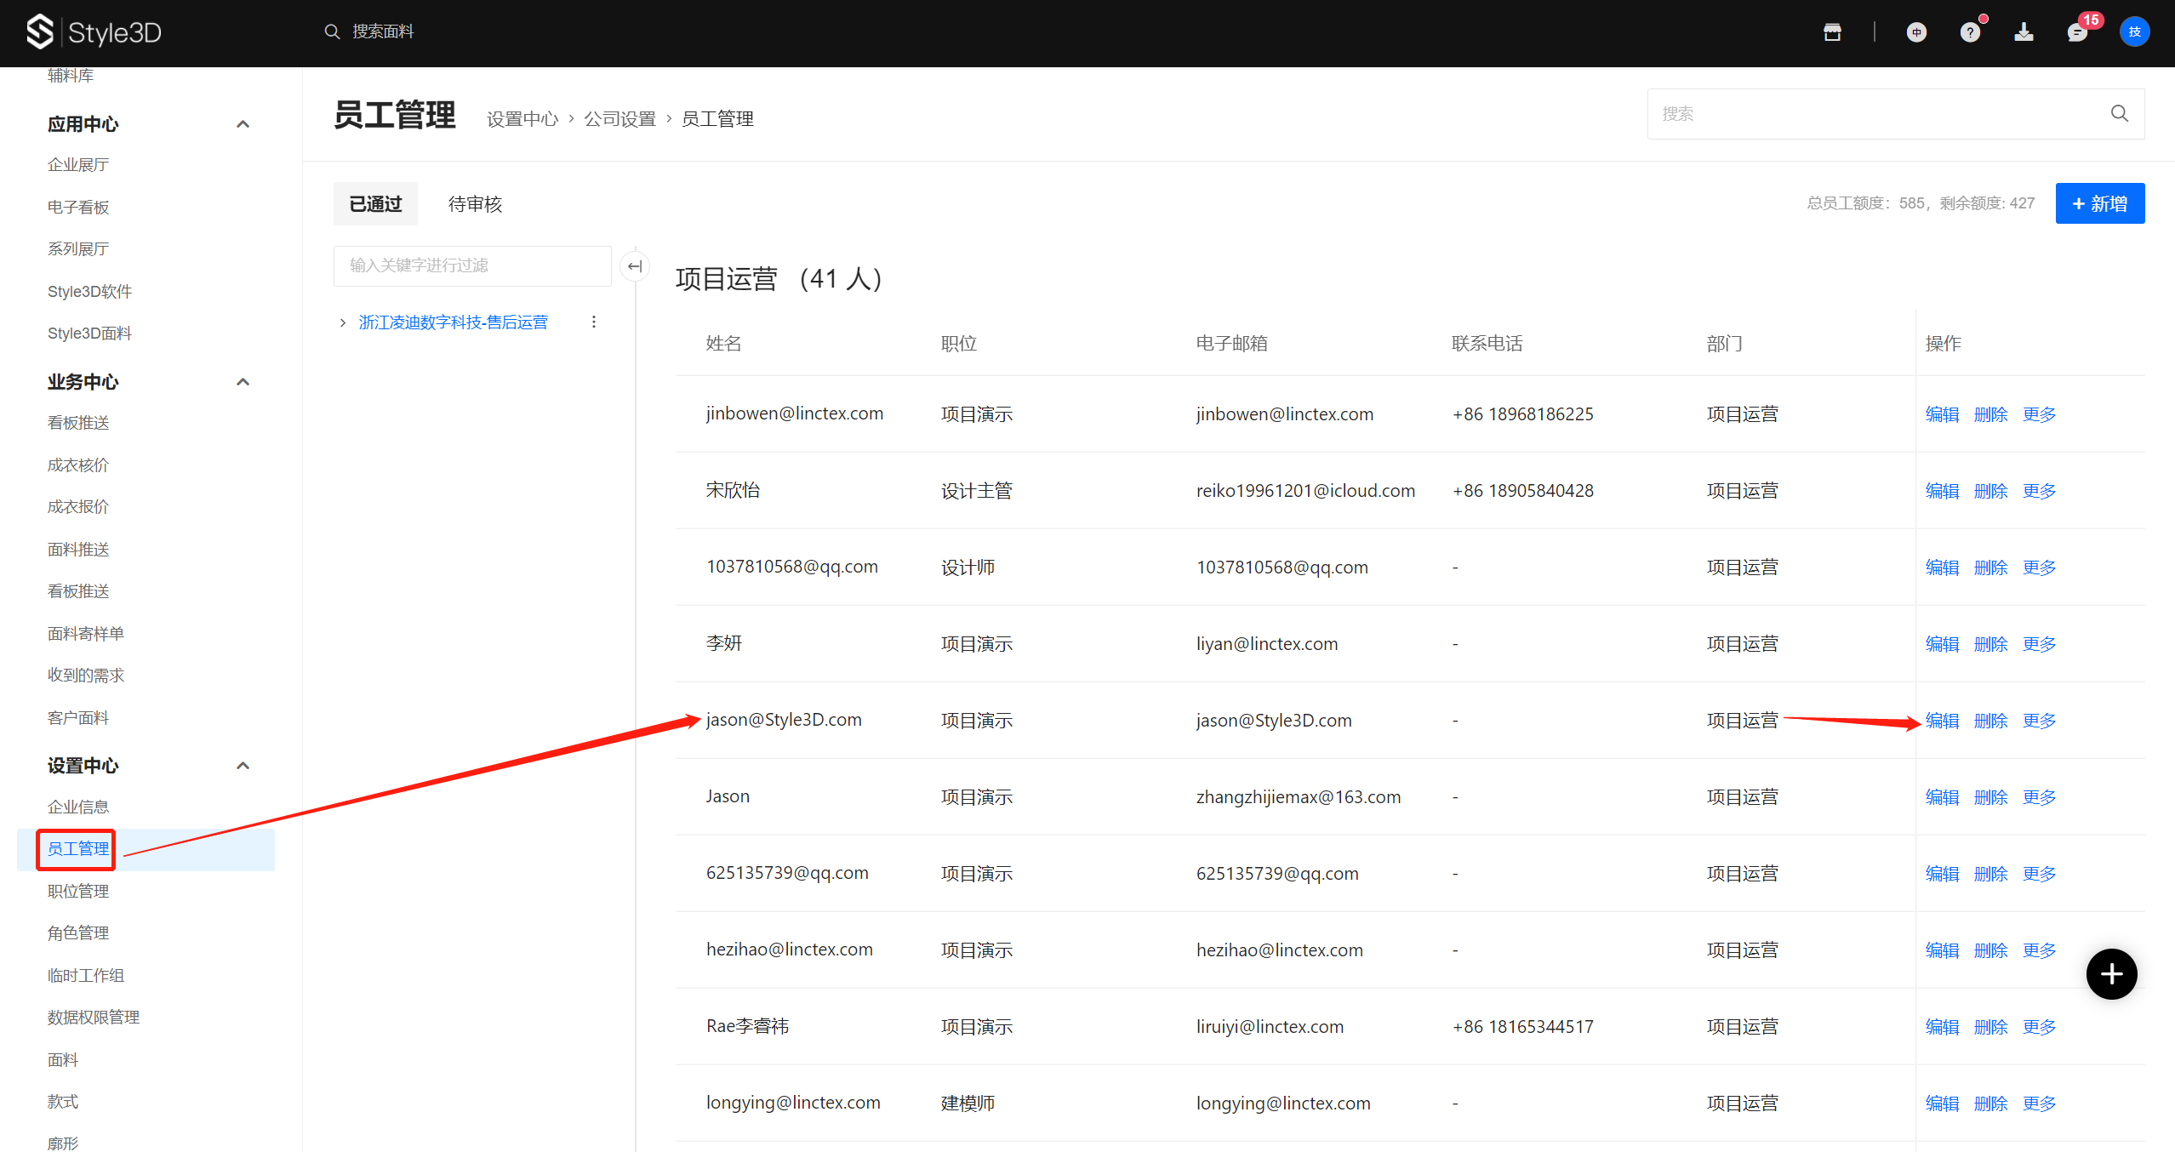Collapse the 设置中心 sidebar section
This screenshot has height=1152, width=2175.
(x=243, y=766)
